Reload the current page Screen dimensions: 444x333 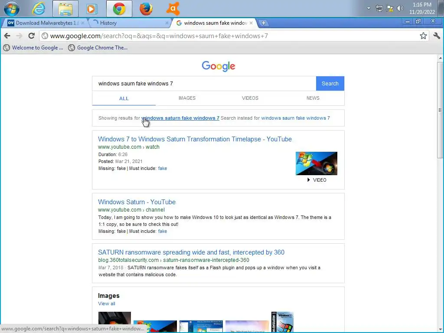click(31, 36)
